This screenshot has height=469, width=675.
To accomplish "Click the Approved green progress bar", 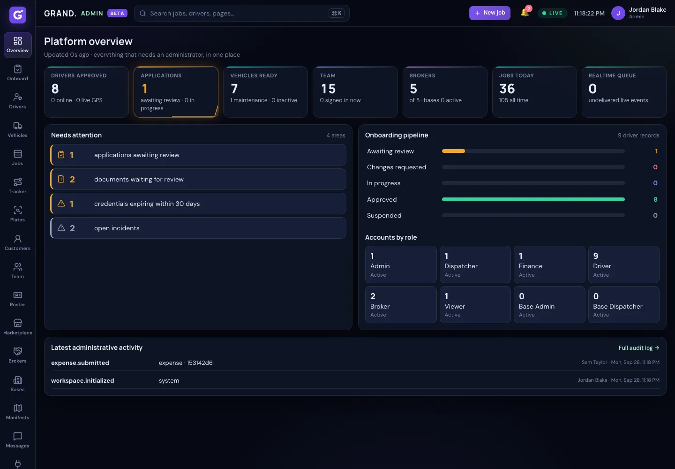I will click(x=533, y=199).
